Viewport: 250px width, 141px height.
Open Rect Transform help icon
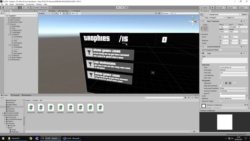[x=241, y=21]
